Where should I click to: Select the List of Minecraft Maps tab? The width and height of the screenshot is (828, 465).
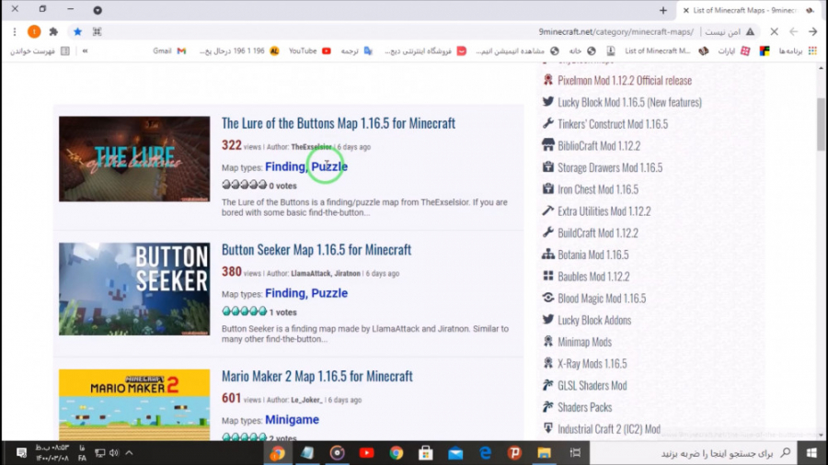coord(749,10)
